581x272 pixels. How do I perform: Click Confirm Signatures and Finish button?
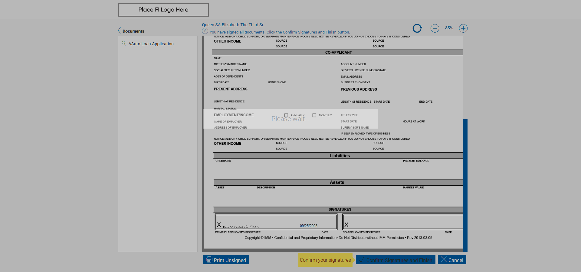point(396,260)
